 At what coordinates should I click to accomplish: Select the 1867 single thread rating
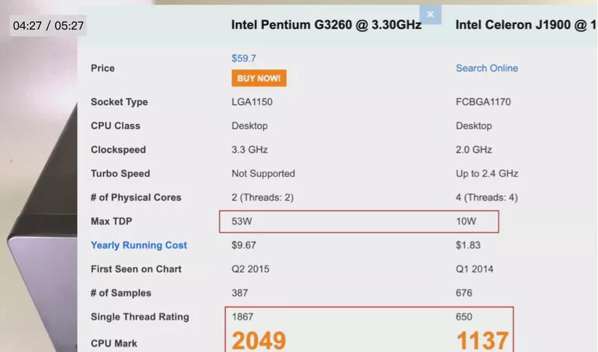pyautogui.click(x=242, y=317)
